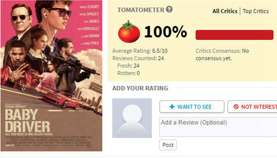Click the ADD YOUR RATING heading
Image resolution: width=277 pixels, height=158 pixels.
point(140,88)
